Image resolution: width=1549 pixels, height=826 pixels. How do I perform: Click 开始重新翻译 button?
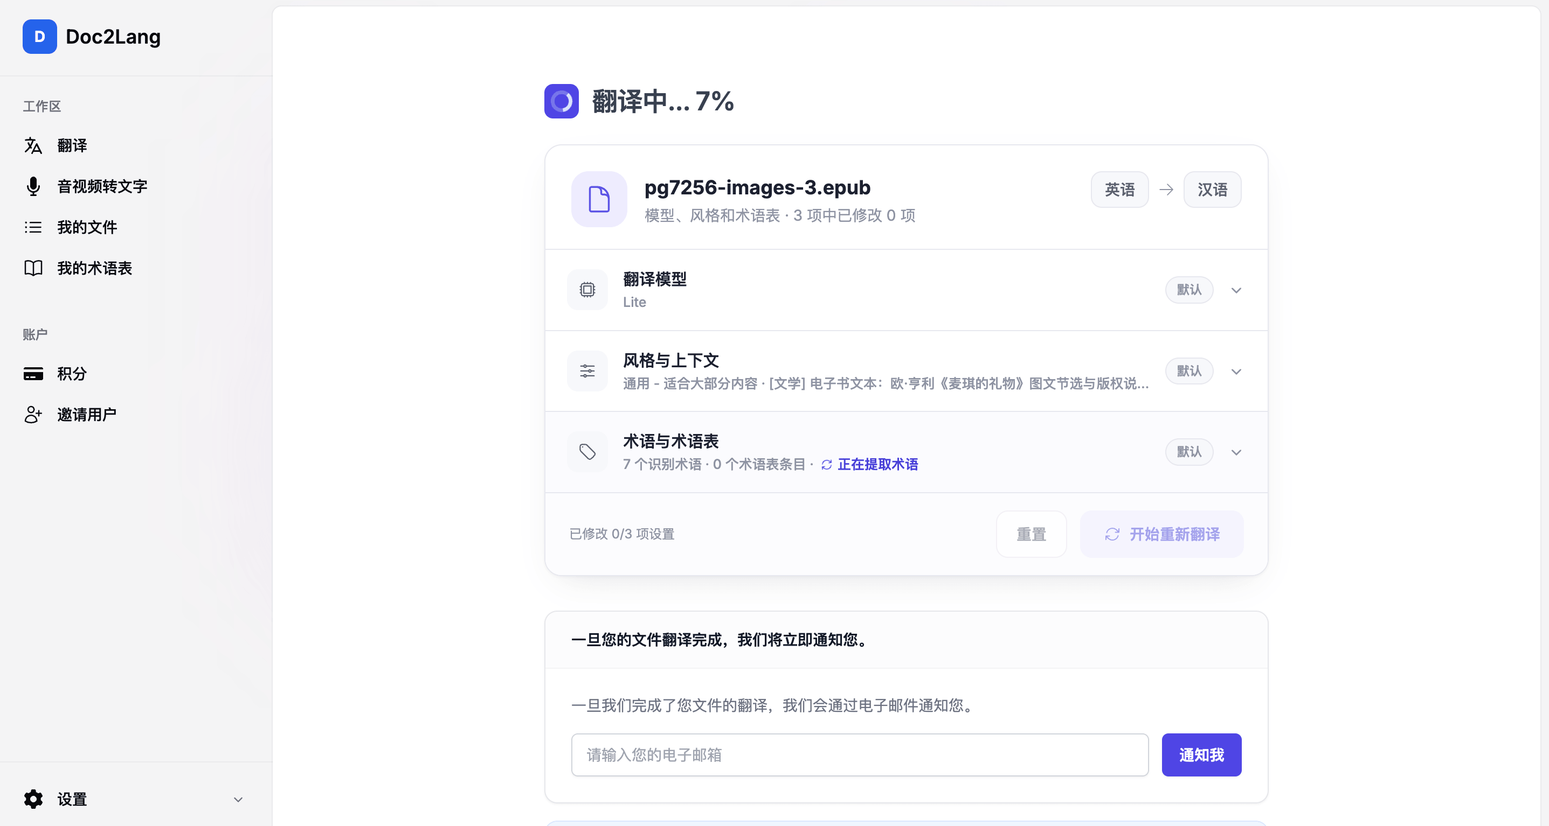[1161, 534]
